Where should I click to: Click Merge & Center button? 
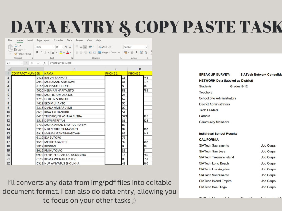click(x=107, y=52)
